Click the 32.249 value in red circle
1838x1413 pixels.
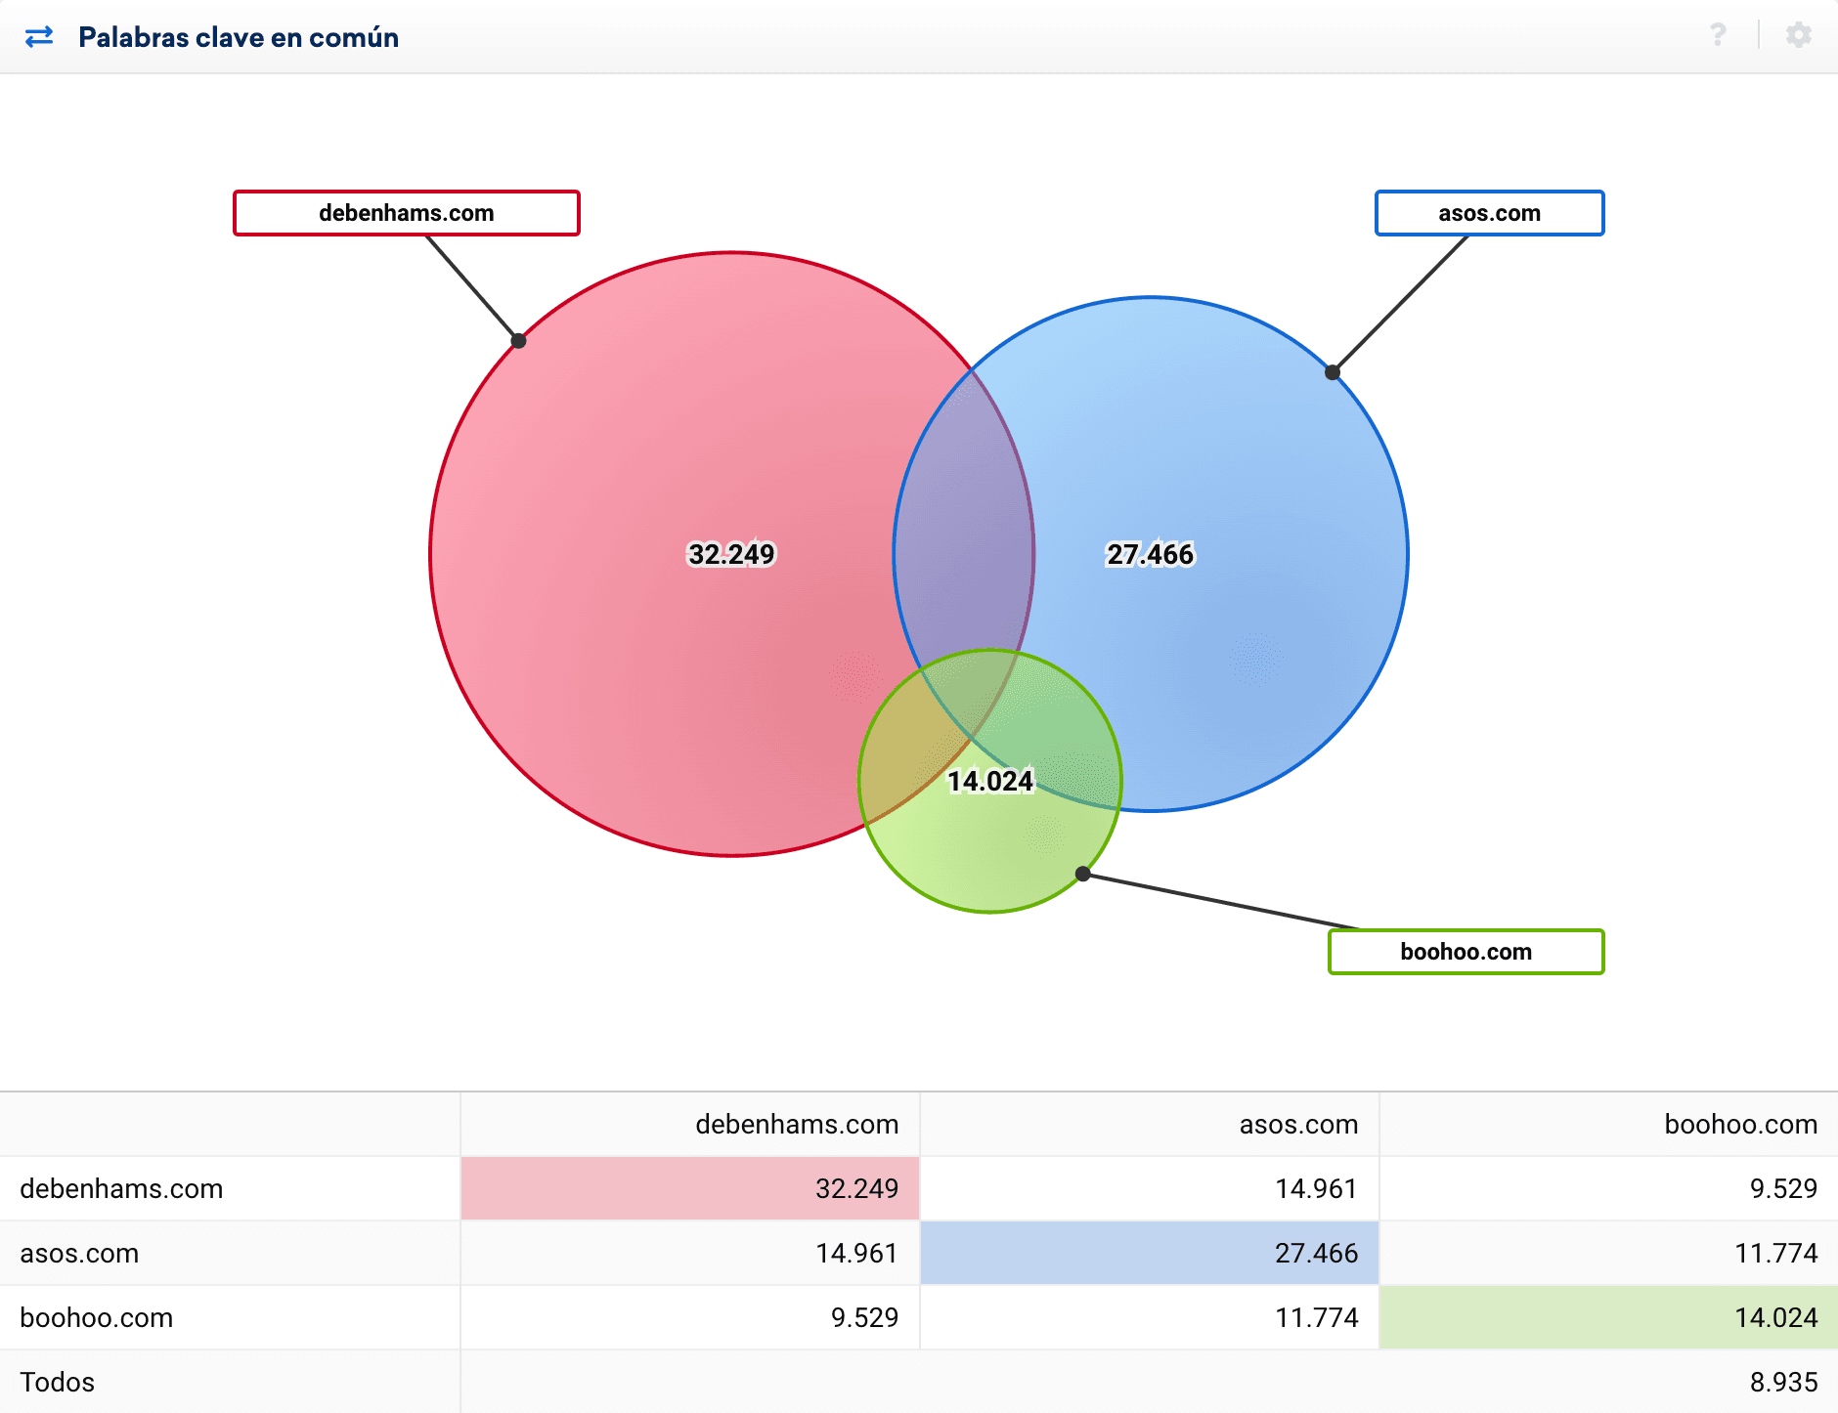[x=731, y=554]
